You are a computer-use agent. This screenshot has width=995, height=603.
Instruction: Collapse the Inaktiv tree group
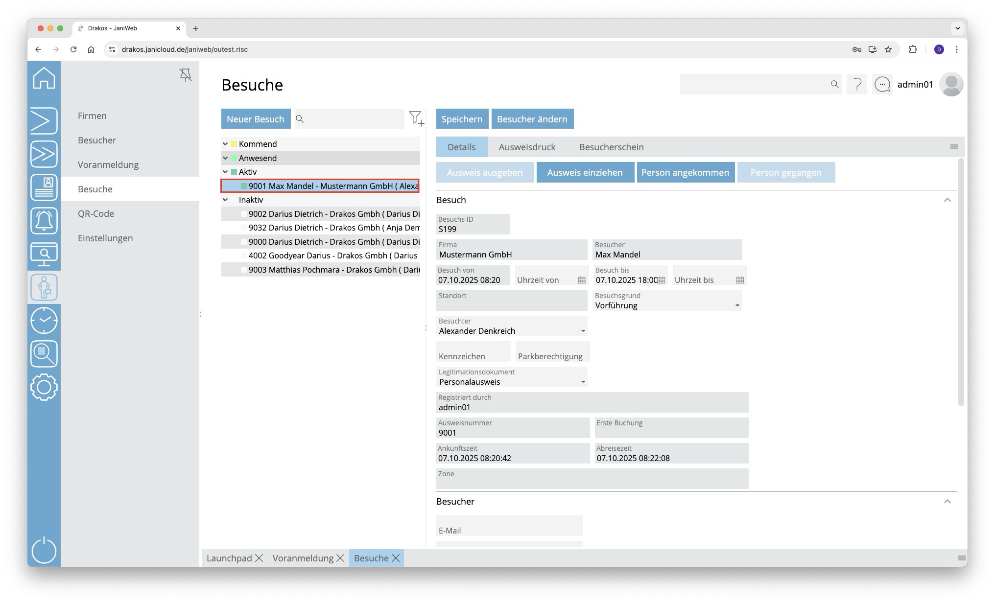click(225, 200)
